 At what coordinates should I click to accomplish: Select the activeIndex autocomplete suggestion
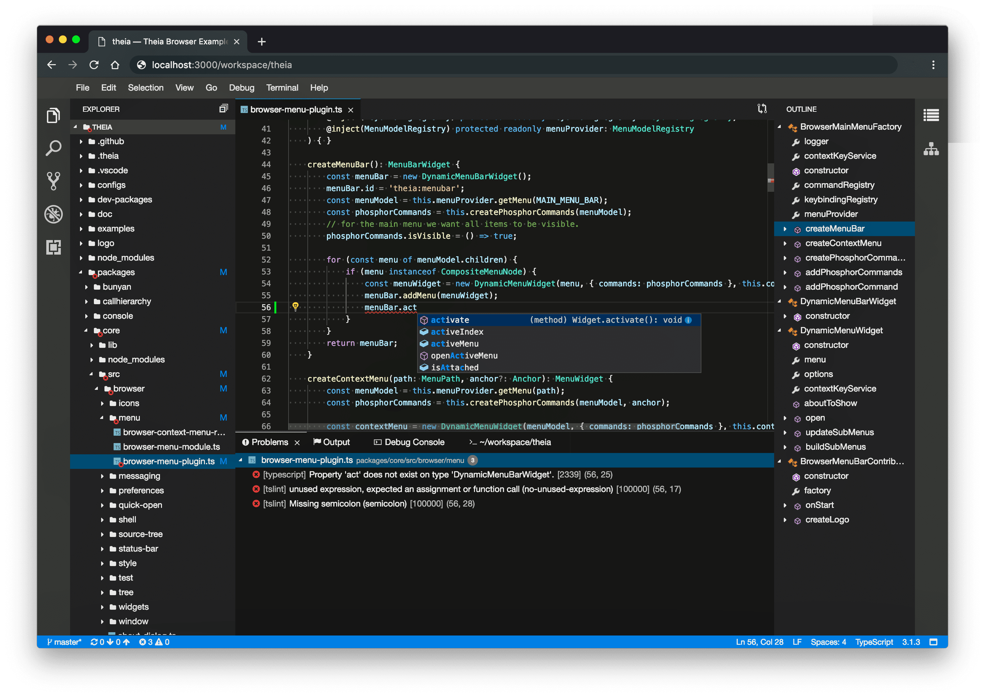(x=457, y=332)
